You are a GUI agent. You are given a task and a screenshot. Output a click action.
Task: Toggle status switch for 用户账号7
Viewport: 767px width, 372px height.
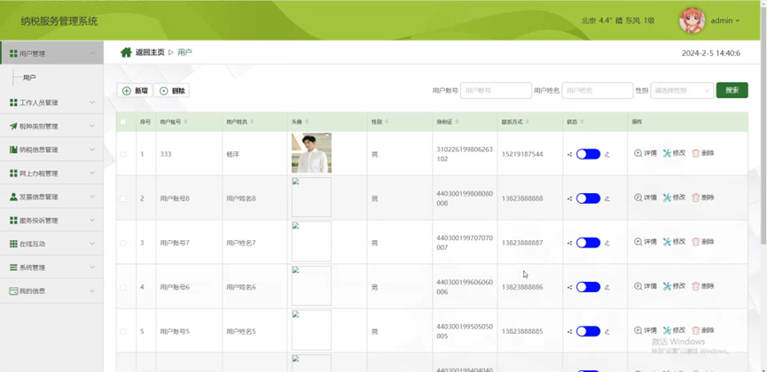(x=588, y=243)
